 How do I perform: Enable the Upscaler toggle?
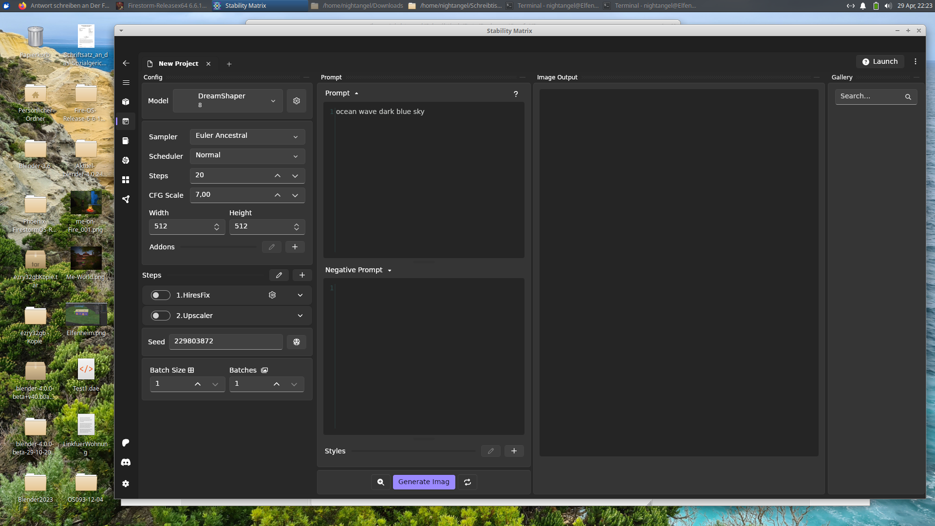click(160, 316)
